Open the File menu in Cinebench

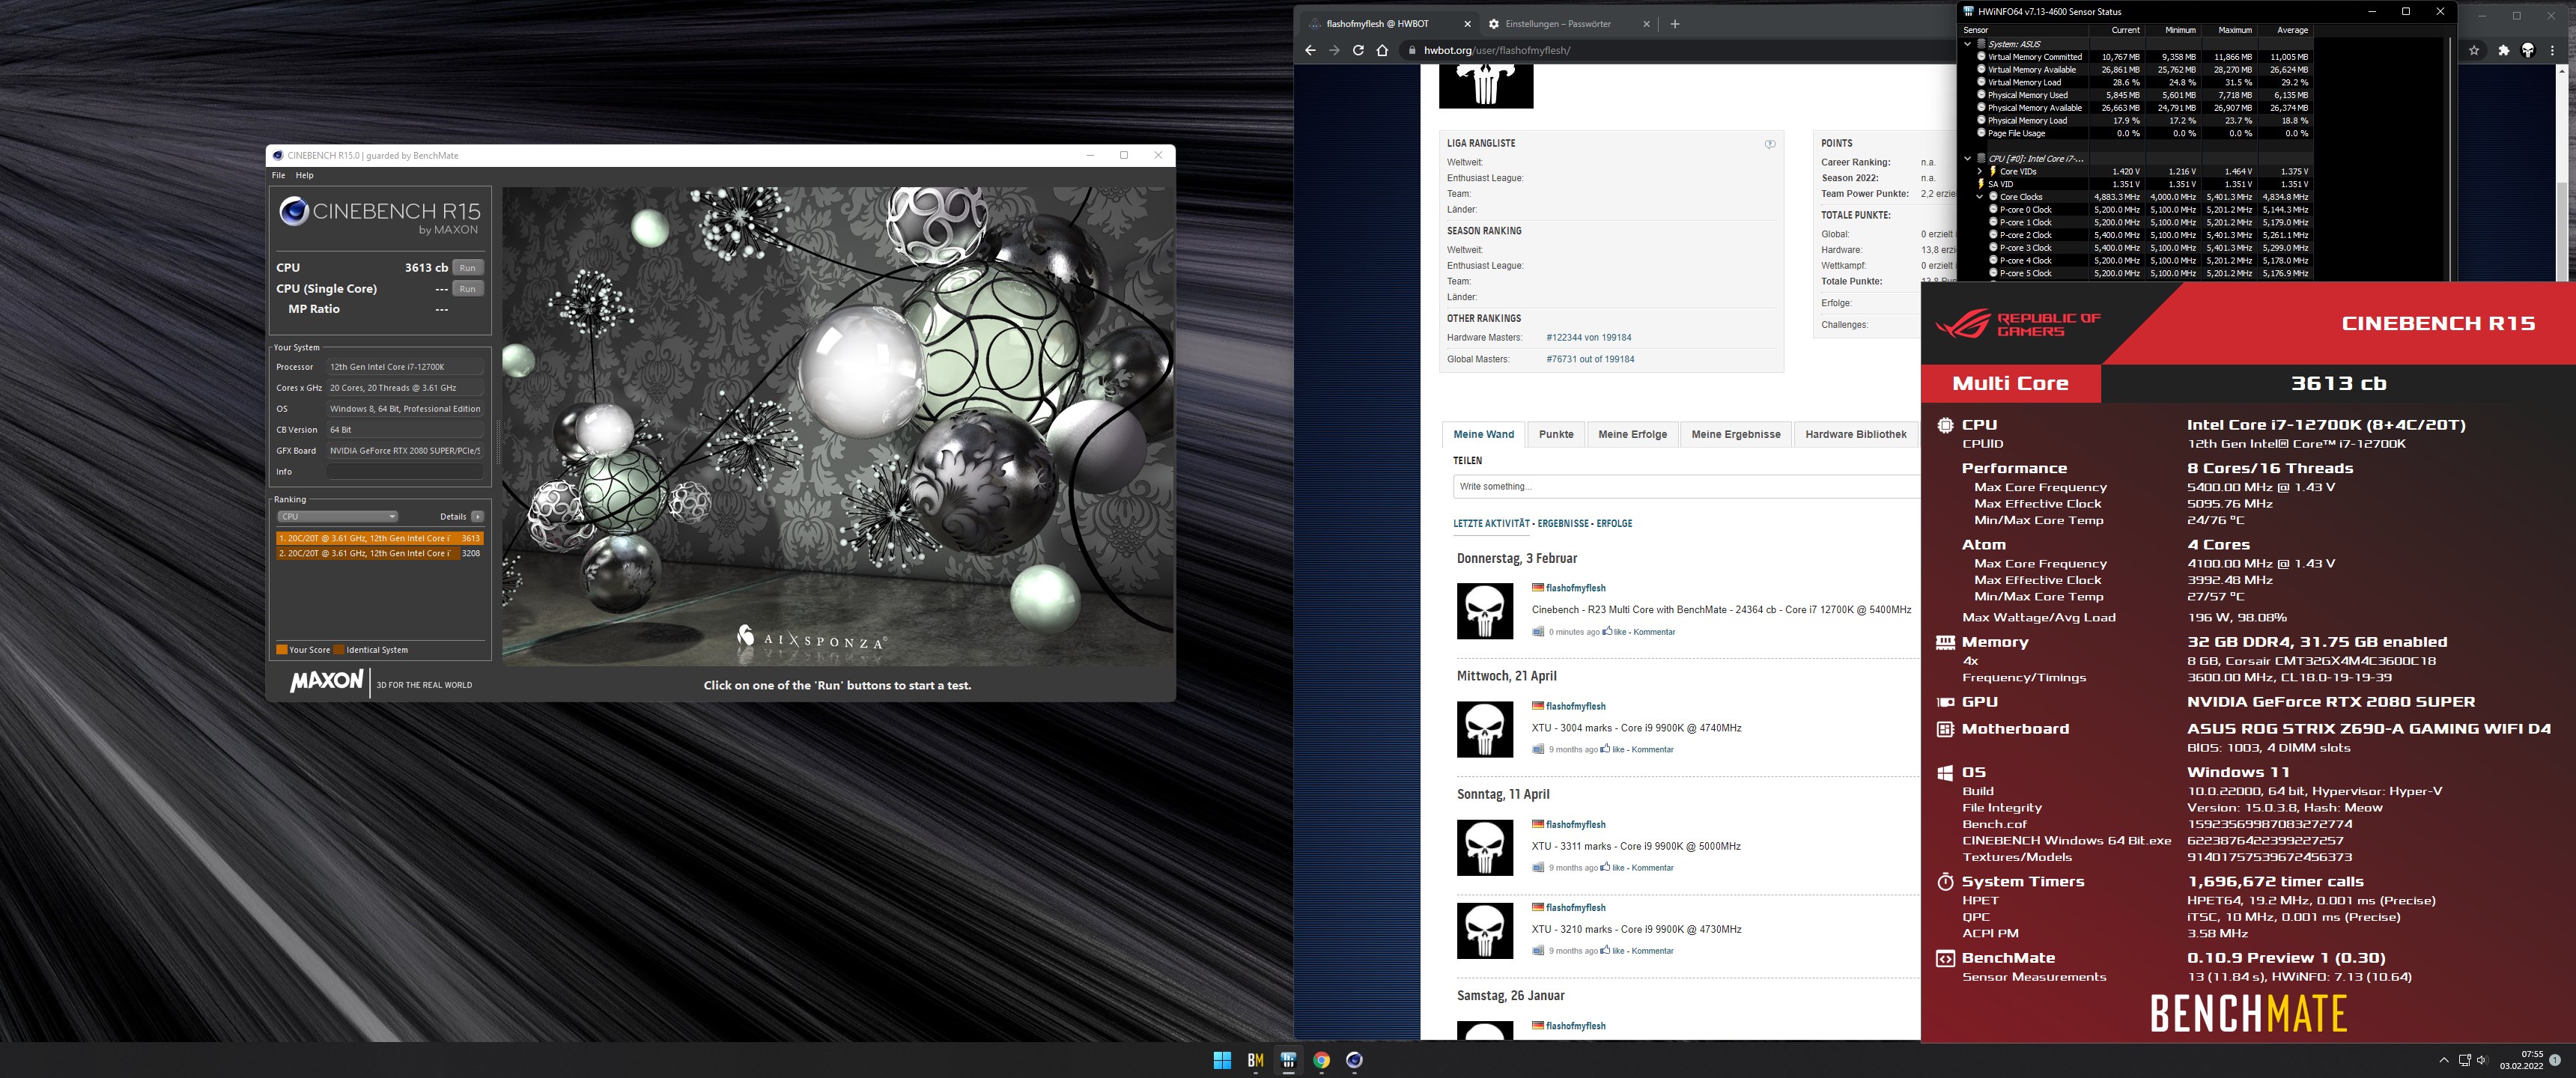[x=278, y=175]
